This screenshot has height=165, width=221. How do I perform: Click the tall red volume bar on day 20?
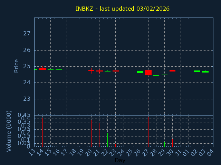click(x=91, y=133)
